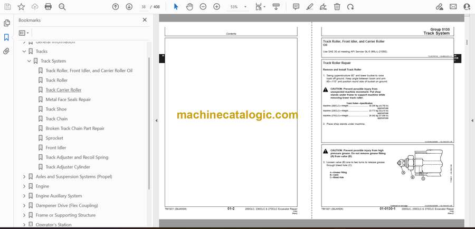Open the Tracks bookmark
Image resolution: width=475 pixels, height=229 pixels.
42,52
